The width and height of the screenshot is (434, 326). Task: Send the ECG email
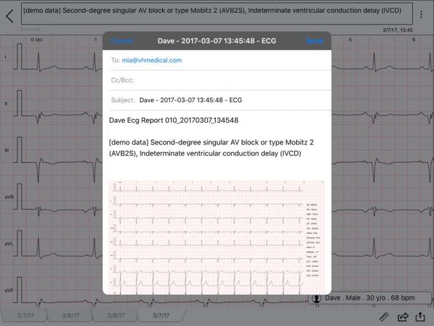[x=315, y=41]
